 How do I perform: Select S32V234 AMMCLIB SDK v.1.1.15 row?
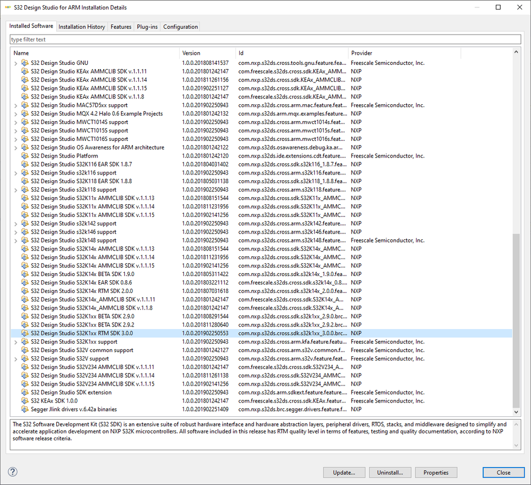click(262, 384)
